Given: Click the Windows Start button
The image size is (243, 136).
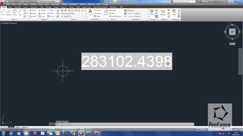Looking at the screenshot, I should (x=3, y=133).
